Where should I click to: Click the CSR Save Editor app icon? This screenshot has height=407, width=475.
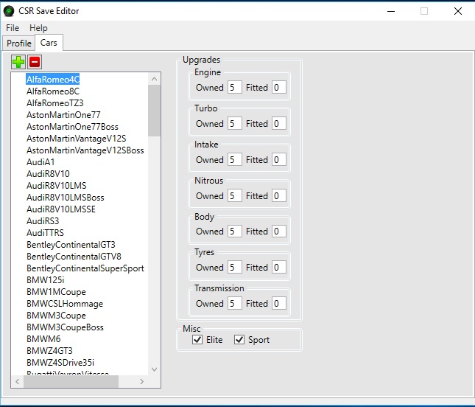[9, 11]
